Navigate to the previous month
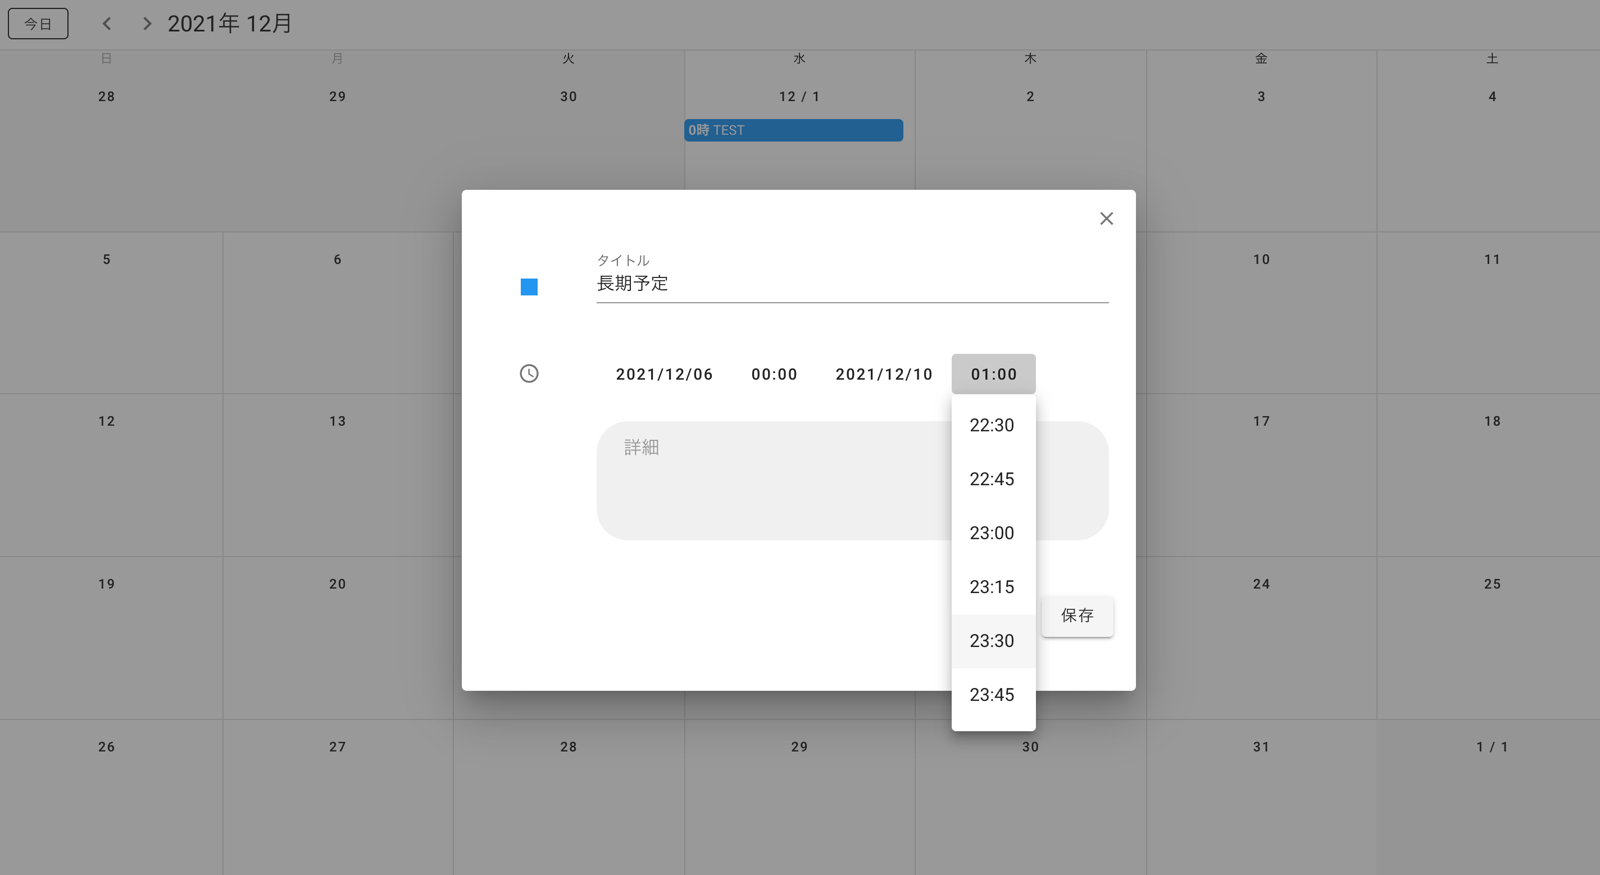The width and height of the screenshot is (1600, 875). pos(107,23)
